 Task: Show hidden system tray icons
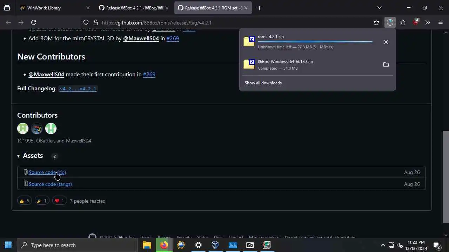pos(383,245)
